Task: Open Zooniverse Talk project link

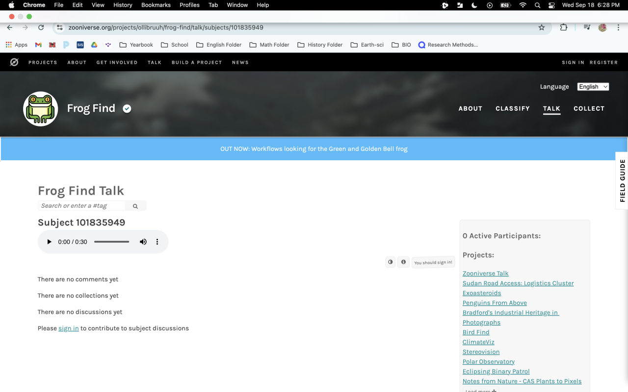Action: (486, 273)
